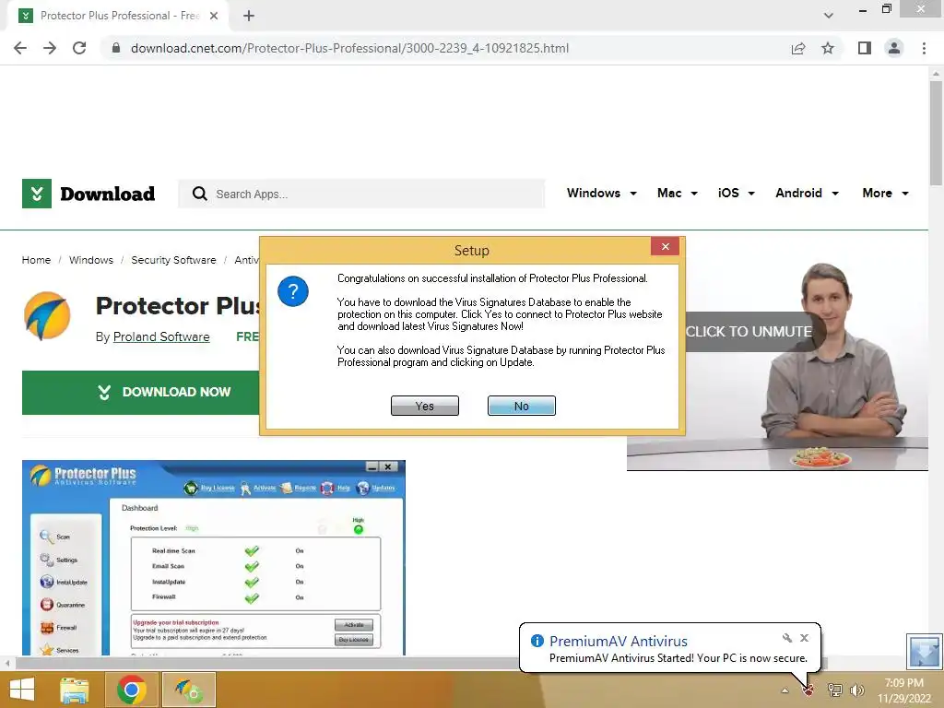Screen dimensions: 944x708
Task: Open notification settings wrench icon
Action: pos(787,638)
